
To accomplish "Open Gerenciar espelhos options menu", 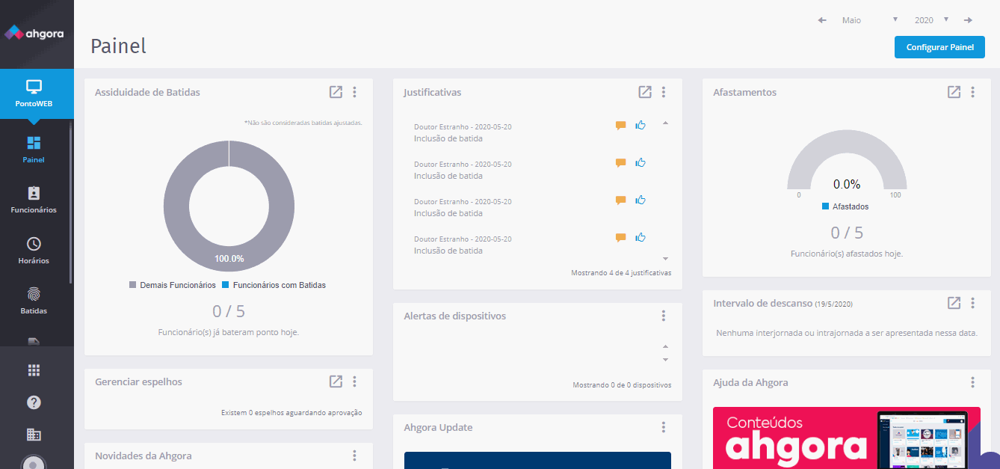I will pos(355,381).
